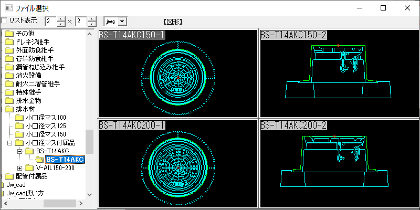
Task: Pick the BS-T14AKC200-1 plan view thumbnail
Action: [x=179, y=163]
